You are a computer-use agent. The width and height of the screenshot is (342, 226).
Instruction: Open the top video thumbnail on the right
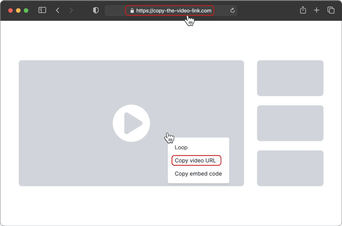(290, 78)
